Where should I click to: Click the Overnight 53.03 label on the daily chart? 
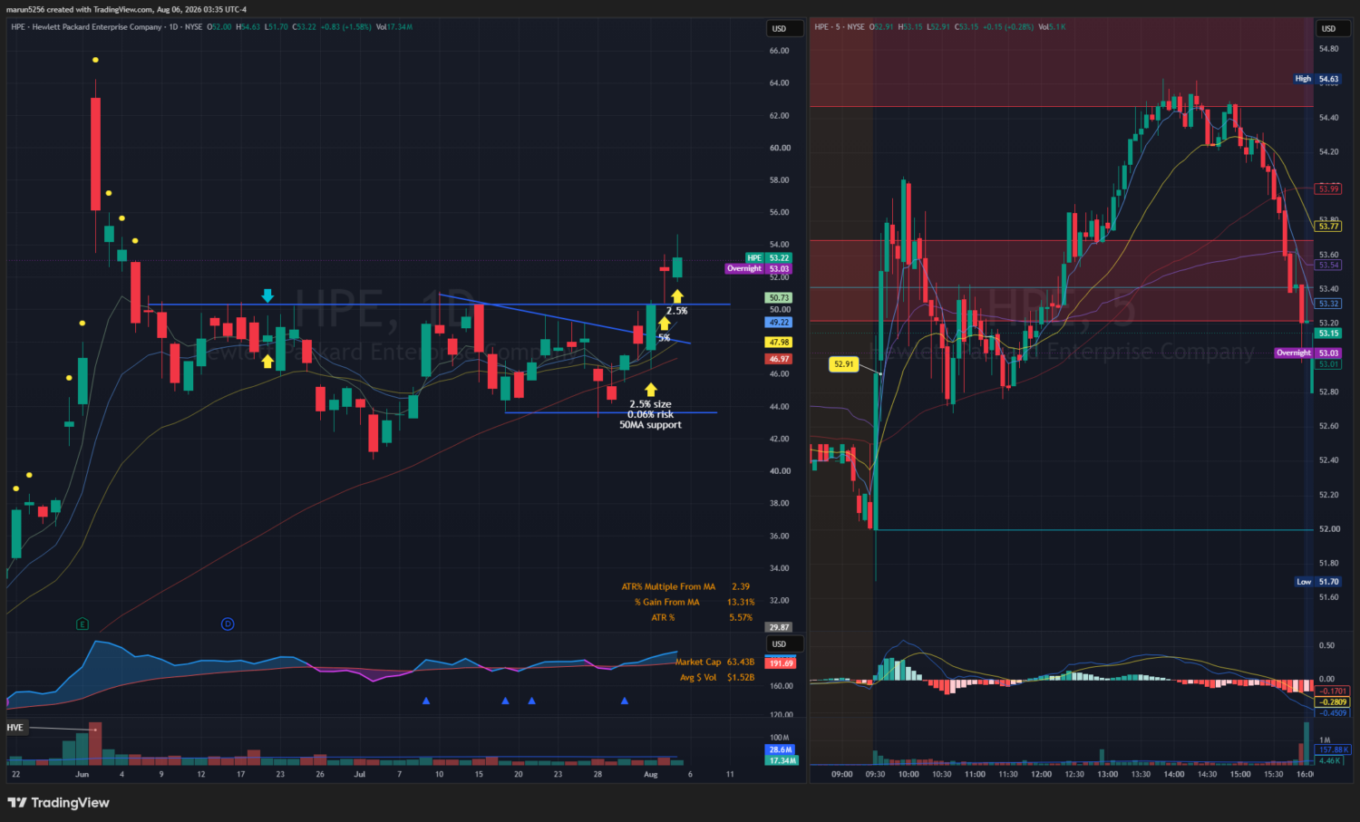(x=759, y=269)
